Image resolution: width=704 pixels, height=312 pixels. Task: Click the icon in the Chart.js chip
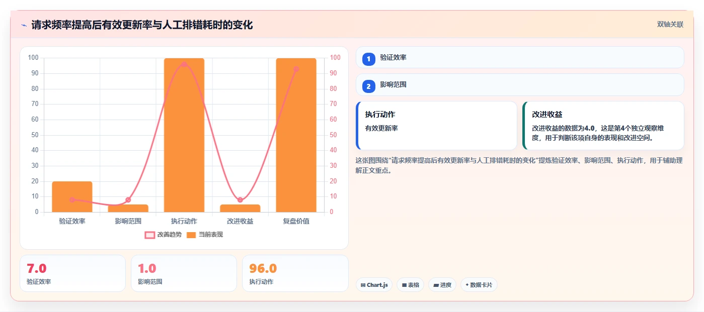click(x=363, y=285)
